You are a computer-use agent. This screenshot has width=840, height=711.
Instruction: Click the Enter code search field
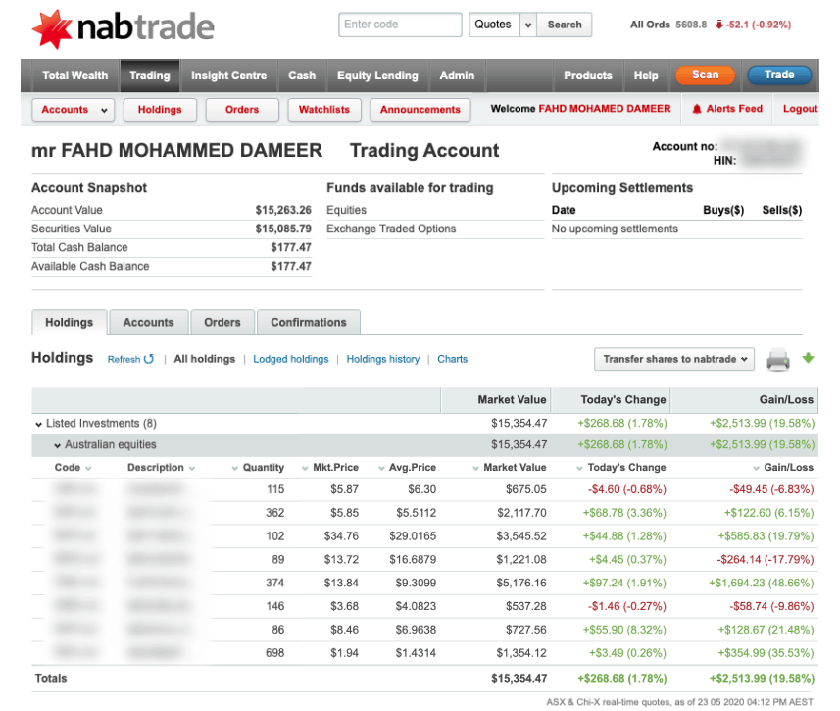[x=399, y=25]
